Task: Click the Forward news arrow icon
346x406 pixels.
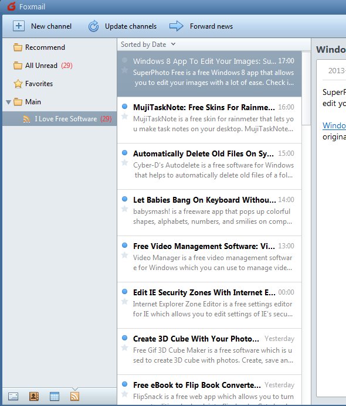Action: [177, 26]
